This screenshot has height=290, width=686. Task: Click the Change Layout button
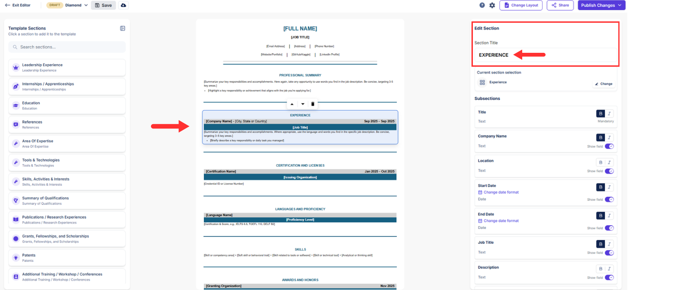[x=521, y=5]
